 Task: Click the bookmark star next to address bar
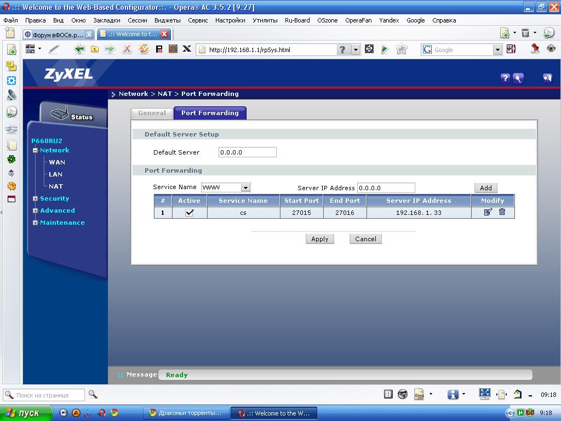(402, 49)
